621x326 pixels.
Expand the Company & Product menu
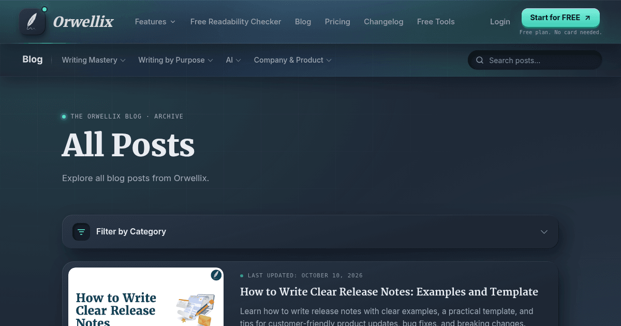point(292,60)
